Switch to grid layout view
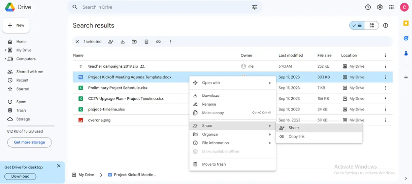The image size is (412, 184). click(372, 25)
